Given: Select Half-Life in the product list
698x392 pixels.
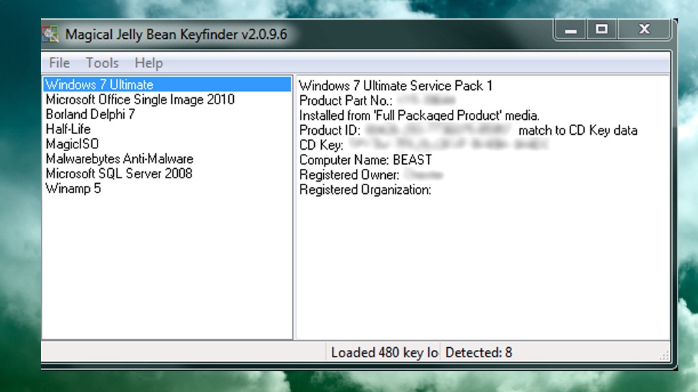Looking at the screenshot, I should [68, 129].
